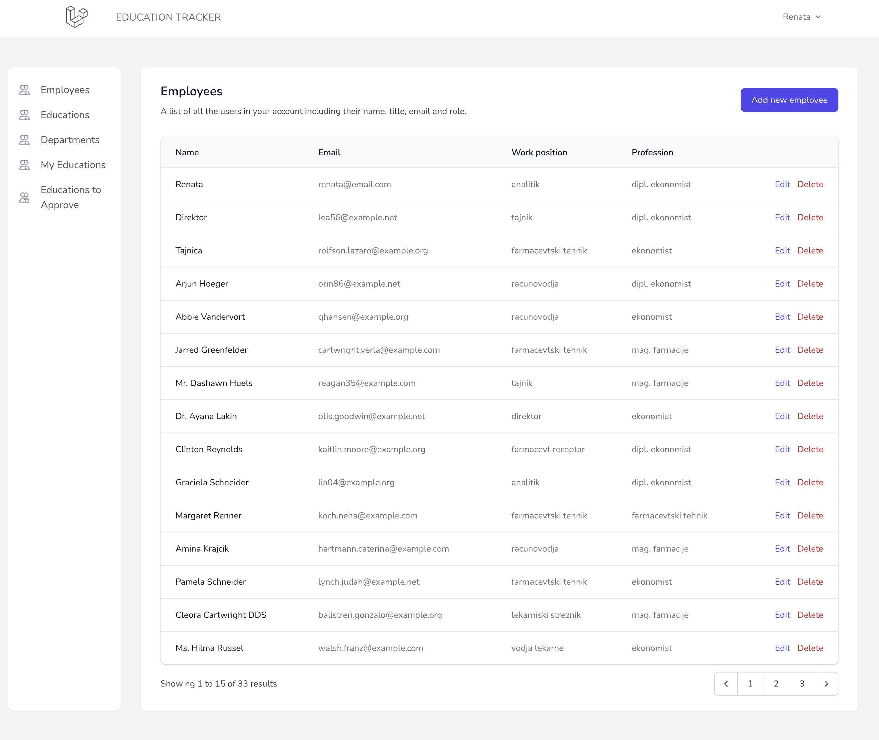
Task: Delete the employee Direktor
Action: tap(811, 217)
